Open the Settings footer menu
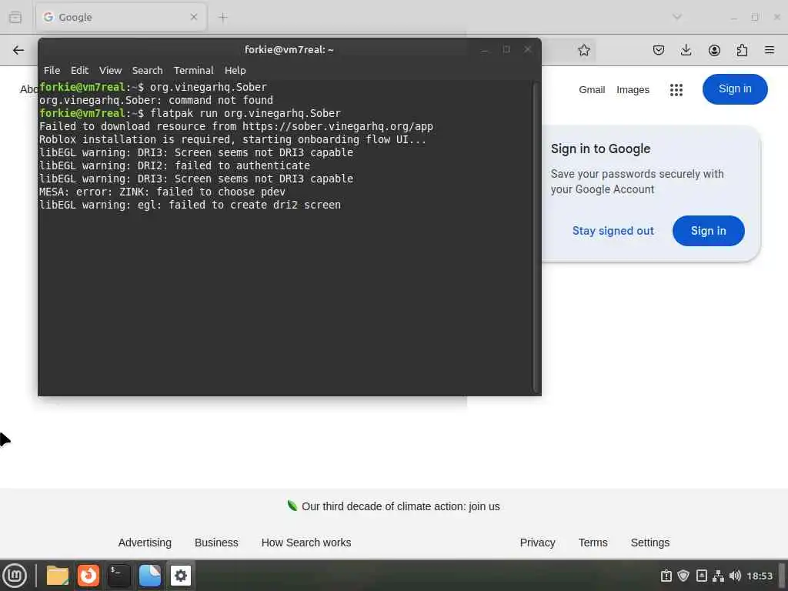 coord(649,543)
